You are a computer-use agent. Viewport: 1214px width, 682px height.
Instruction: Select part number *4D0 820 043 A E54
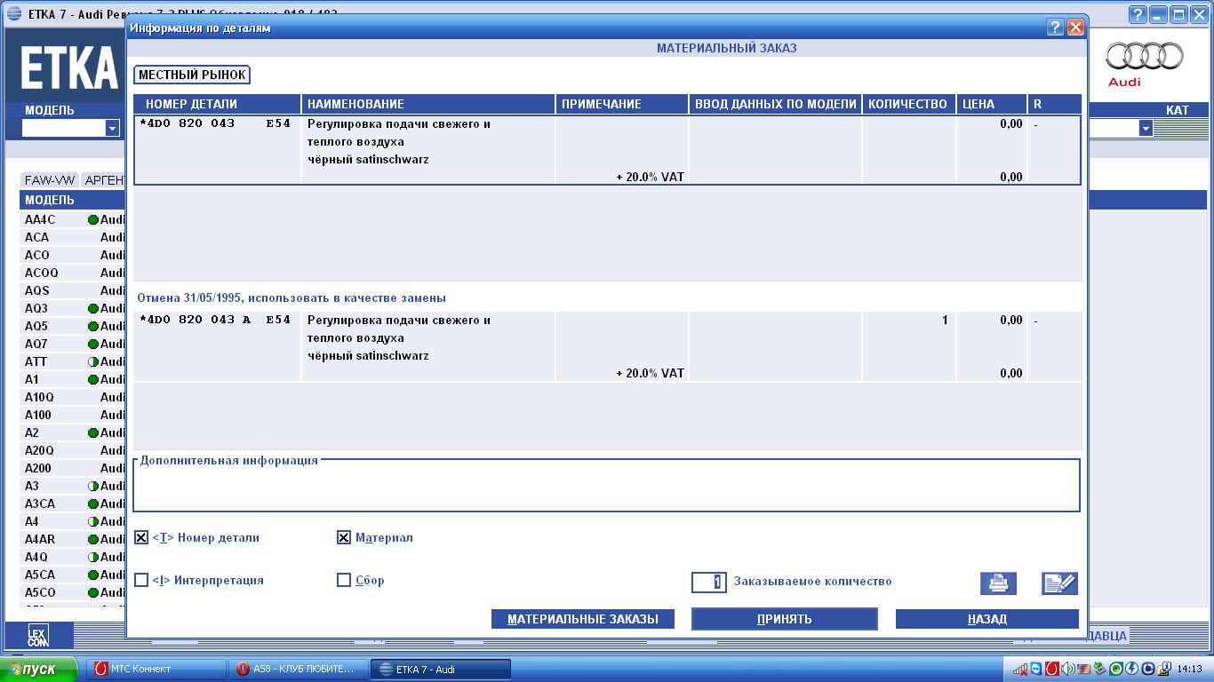coord(215,321)
